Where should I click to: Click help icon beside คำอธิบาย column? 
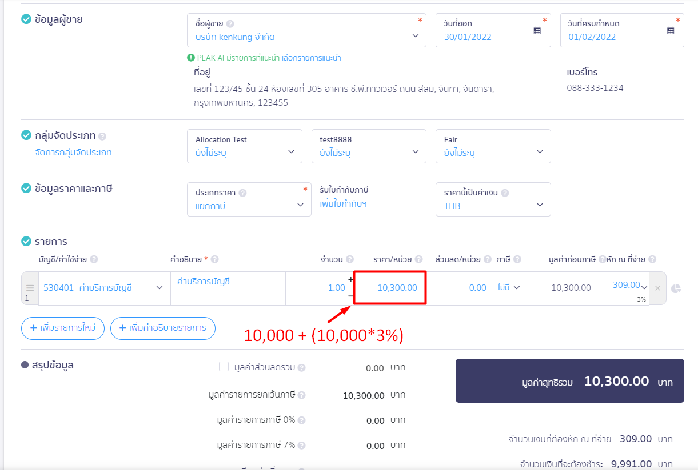coord(215,259)
